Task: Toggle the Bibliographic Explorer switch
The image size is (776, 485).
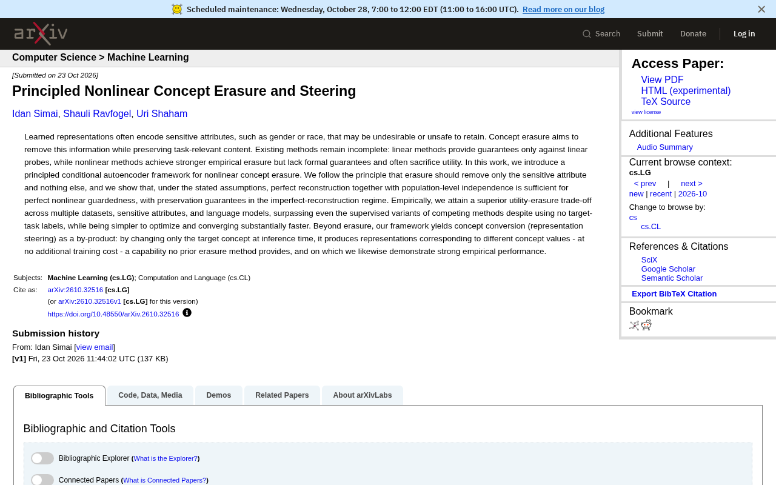Action: pyautogui.click(x=42, y=458)
